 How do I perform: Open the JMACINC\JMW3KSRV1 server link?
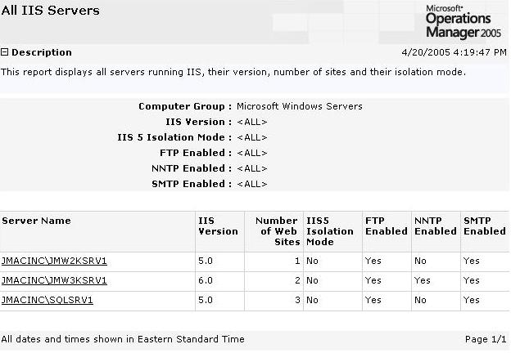pyautogui.click(x=54, y=280)
